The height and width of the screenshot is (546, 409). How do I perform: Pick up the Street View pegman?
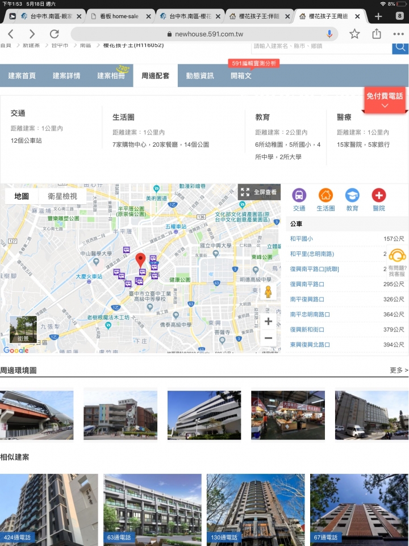[268, 292]
